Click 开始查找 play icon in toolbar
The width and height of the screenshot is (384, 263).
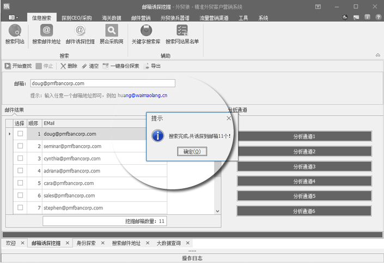click(8, 66)
